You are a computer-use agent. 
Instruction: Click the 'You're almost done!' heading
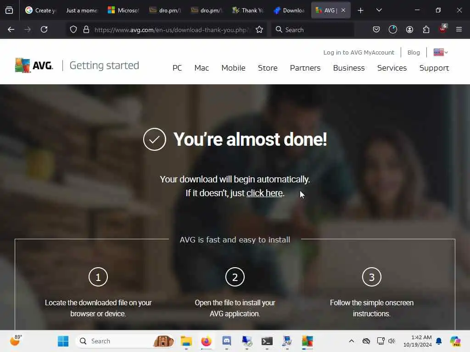pyautogui.click(x=250, y=139)
